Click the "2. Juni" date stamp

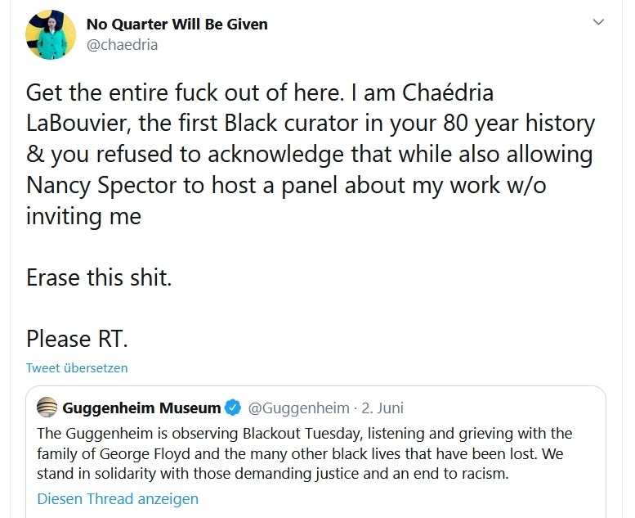(x=382, y=408)
